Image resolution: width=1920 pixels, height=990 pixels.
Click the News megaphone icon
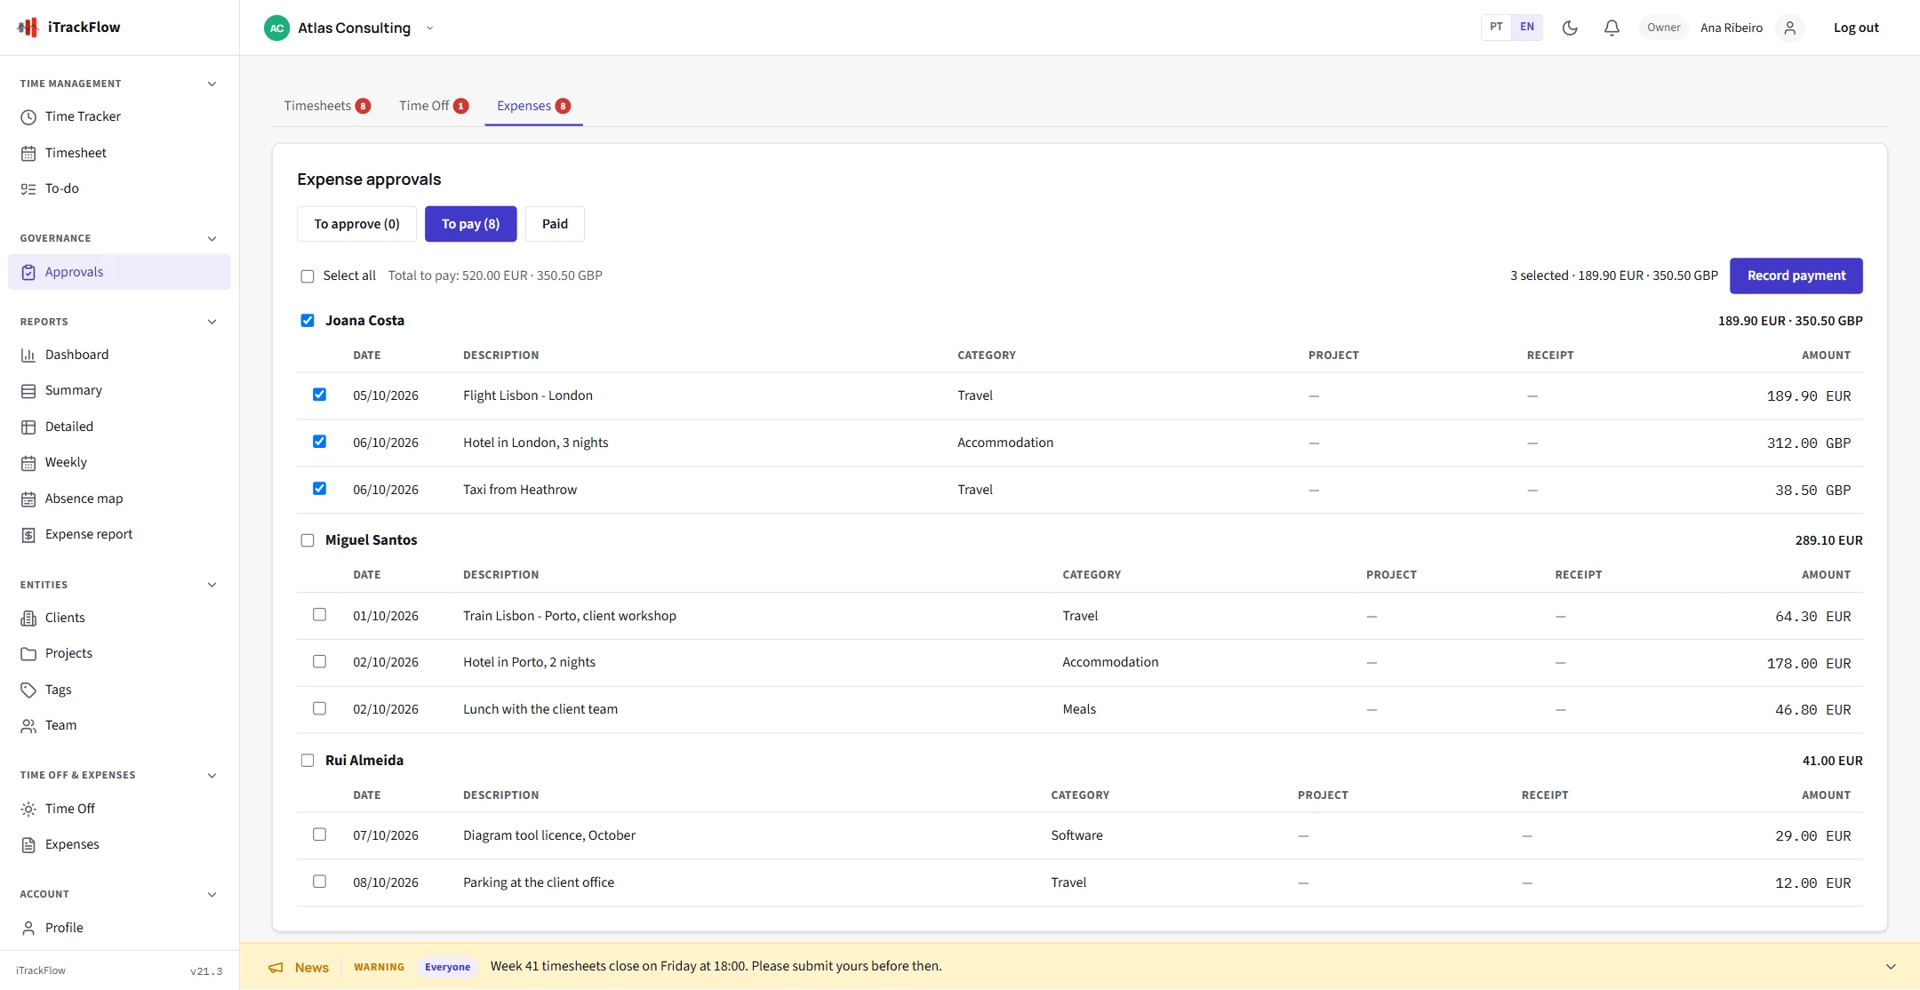276,968
